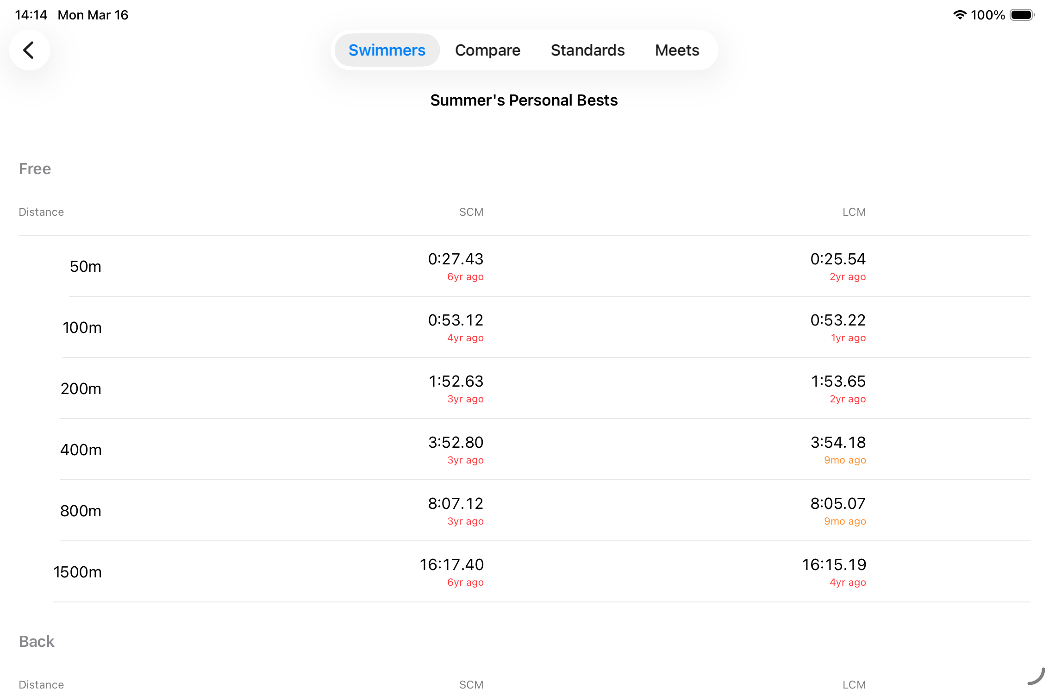Tap 200m free LCM time 1:53.65

837,382
